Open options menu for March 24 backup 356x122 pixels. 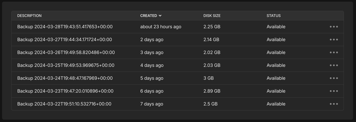point(334,78)
